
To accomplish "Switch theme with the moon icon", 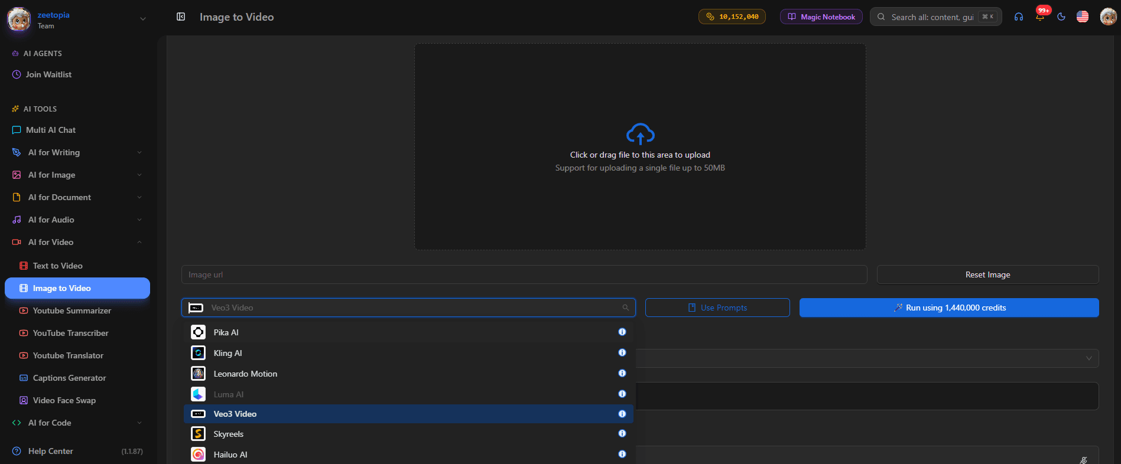I will [1061, 17].
